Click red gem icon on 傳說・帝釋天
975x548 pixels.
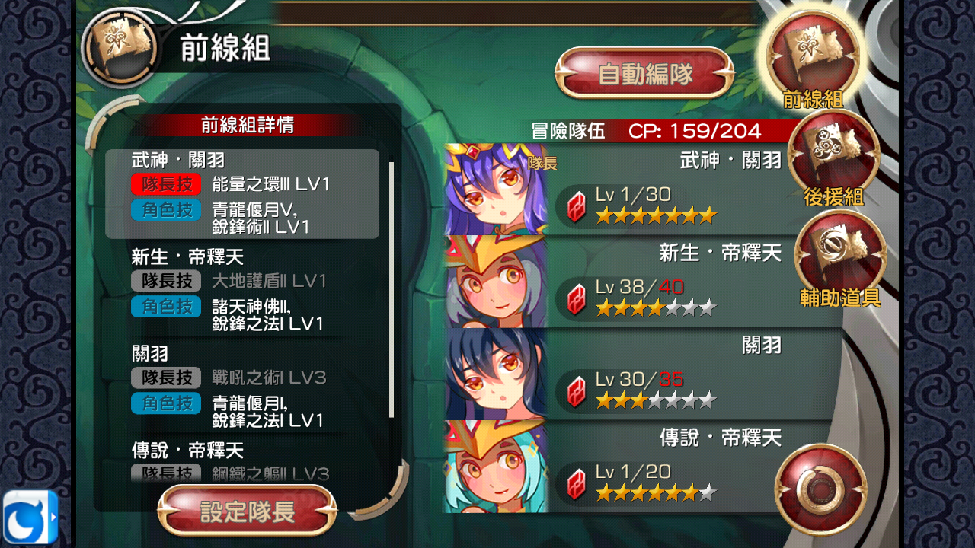[x=577, y=484]
